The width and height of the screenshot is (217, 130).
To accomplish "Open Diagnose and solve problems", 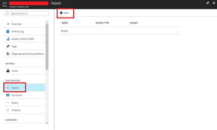I will point(25,54).
